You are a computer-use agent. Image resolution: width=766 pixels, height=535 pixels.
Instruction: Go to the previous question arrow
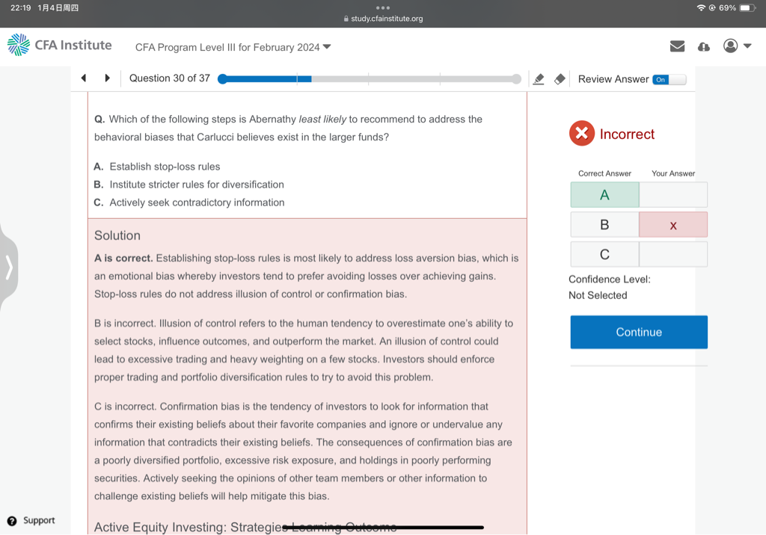[84, 78]
